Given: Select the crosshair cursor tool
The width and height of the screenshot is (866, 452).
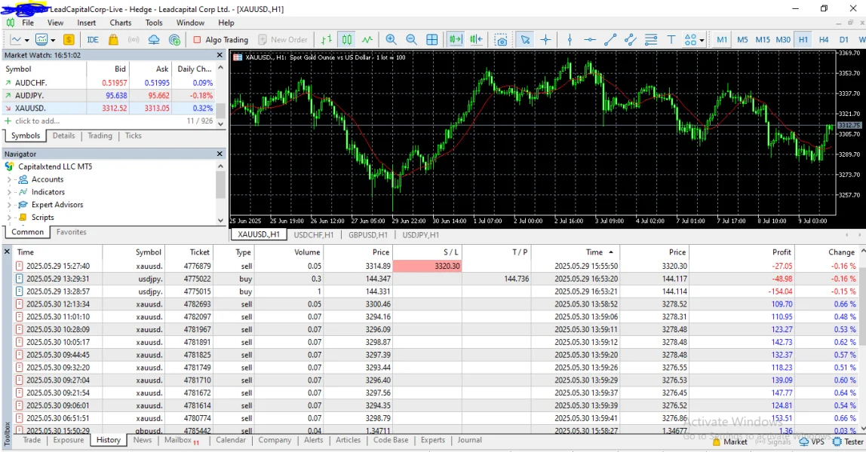Looking at the screenshot, I should (x=545, y=40).
